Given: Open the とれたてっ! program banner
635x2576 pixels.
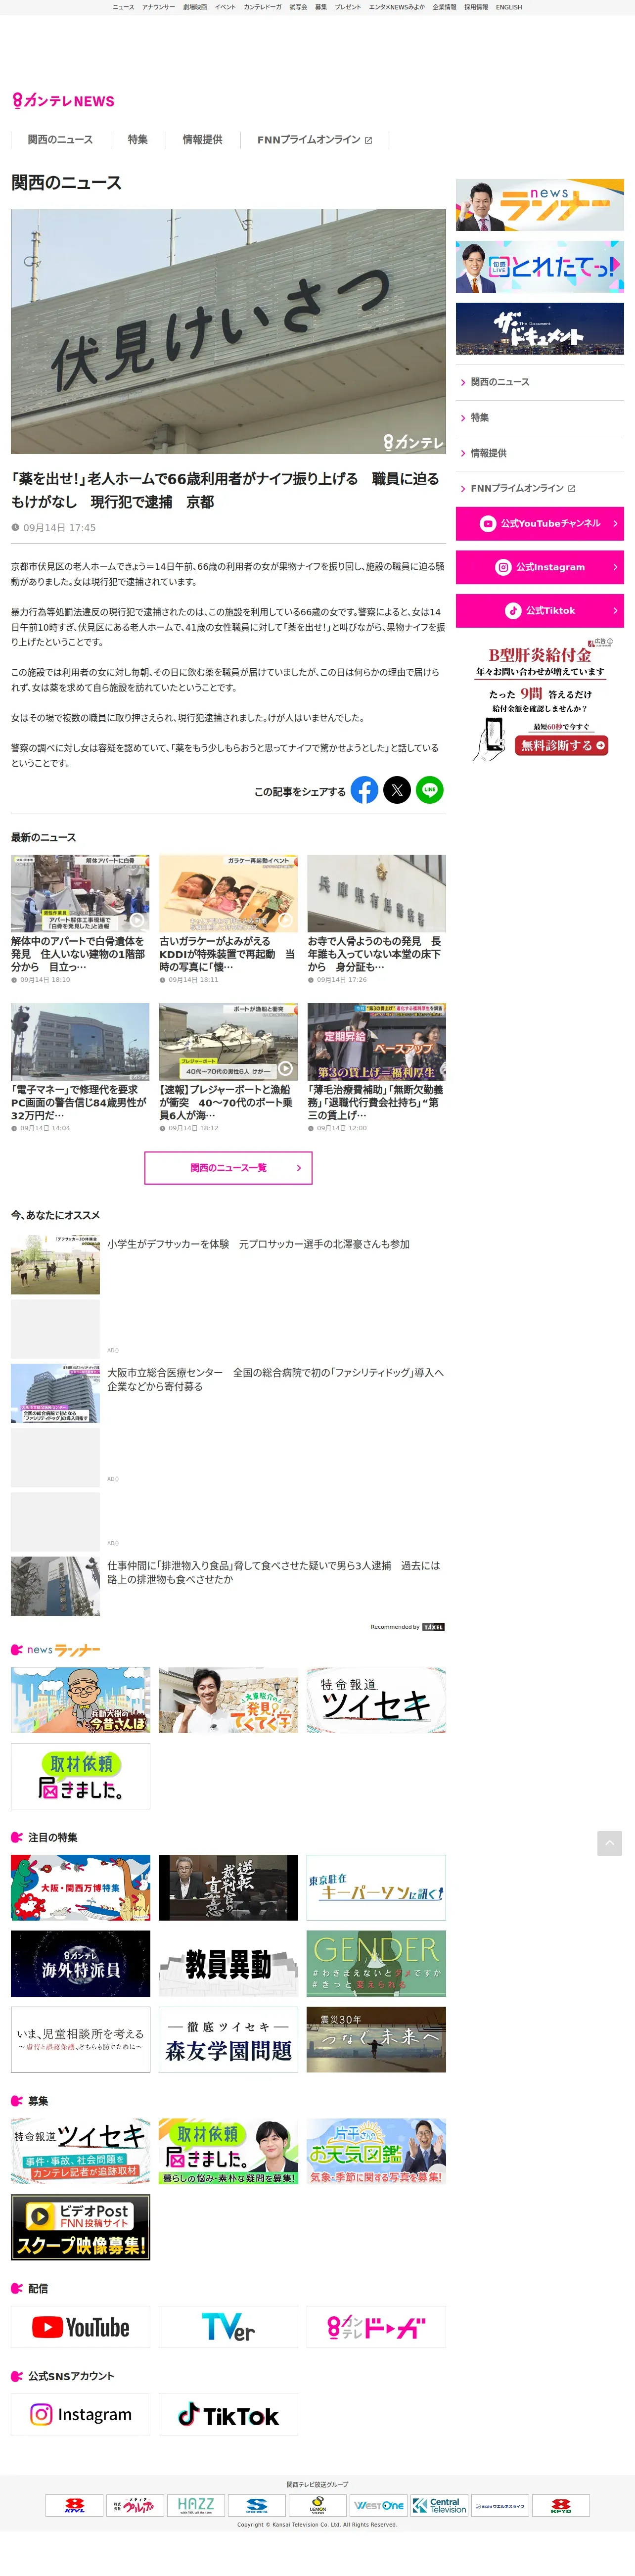Looking at the screenshot, I should pyautogui.click(x=540, y=267).
